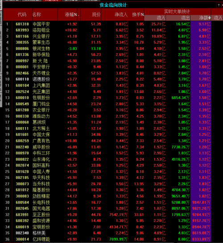Click the question mark help icon
The width and height of the screenshot is (223, 243).
(219, 5)
